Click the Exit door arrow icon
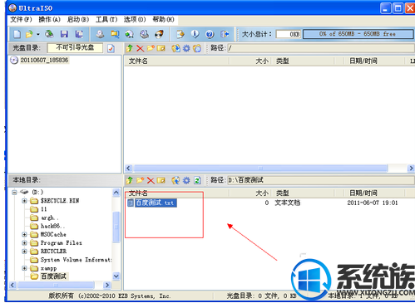The image size is (415, 303). pos(225,34)
